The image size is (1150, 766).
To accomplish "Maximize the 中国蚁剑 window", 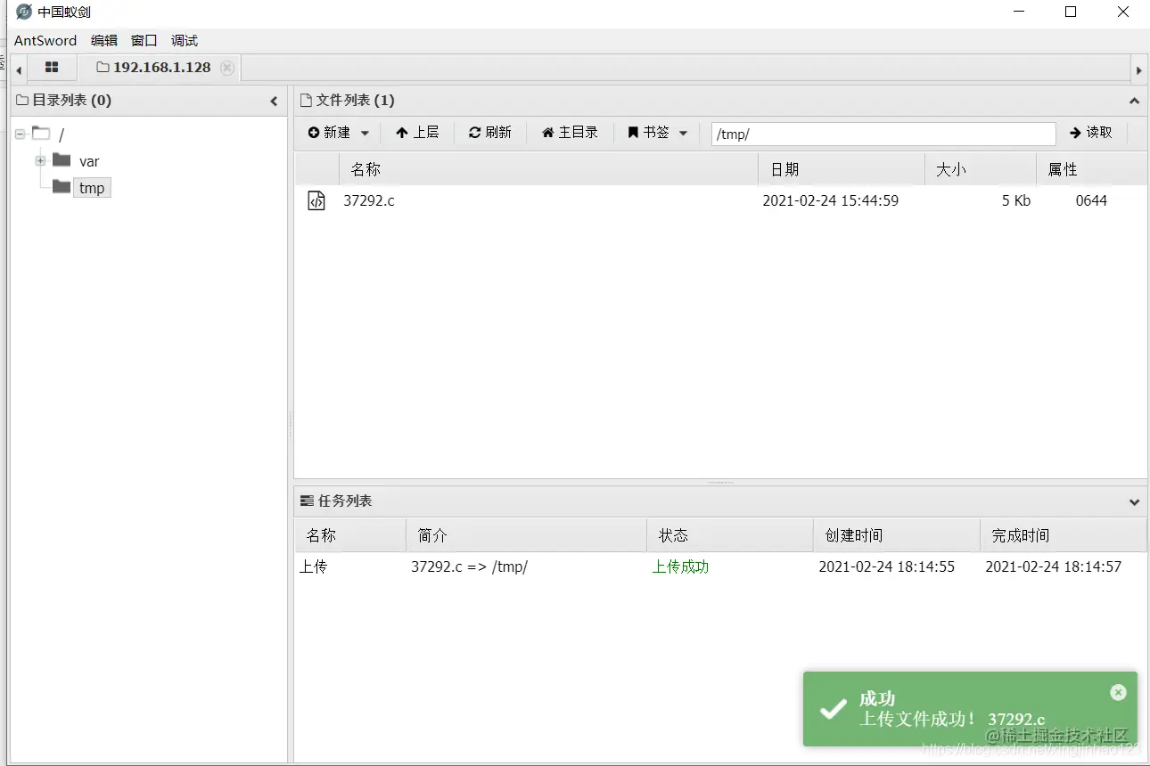I will [x=1071, y=12].
